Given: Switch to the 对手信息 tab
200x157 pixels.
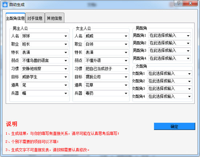Looking at the screenshot, I should 35,18.
